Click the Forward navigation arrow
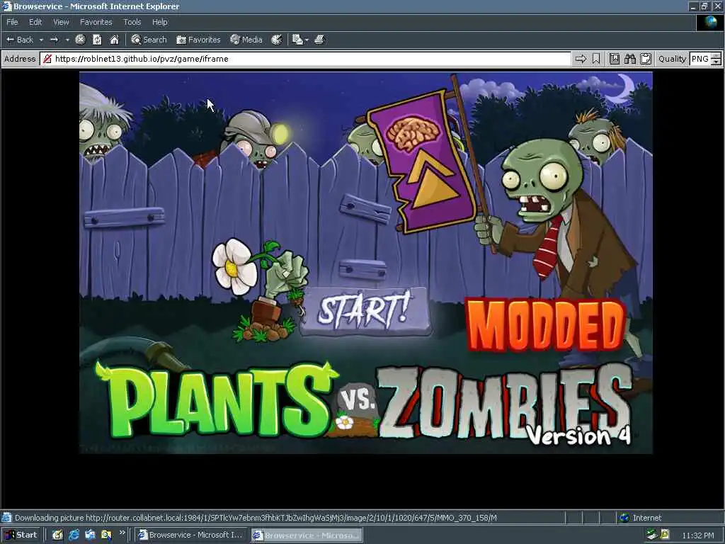Viewport: 725px width, 544px height. point(54,40)
